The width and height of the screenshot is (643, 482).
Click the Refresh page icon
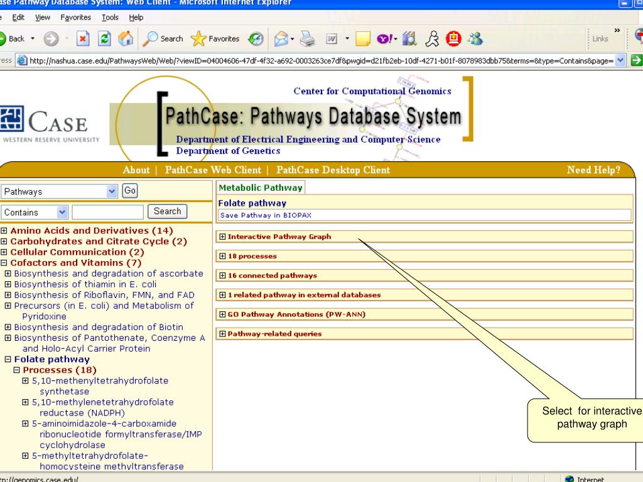coord(104,39)
